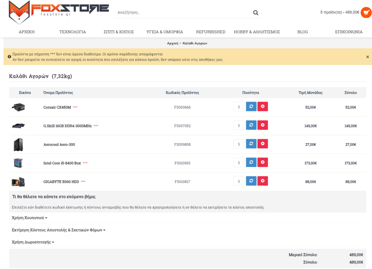This screenshot has height=269, width=372.
Task: Refresh quantity for GIGABYTE B360 HD3
Action: pyautogui.click(x=251, y=181)
